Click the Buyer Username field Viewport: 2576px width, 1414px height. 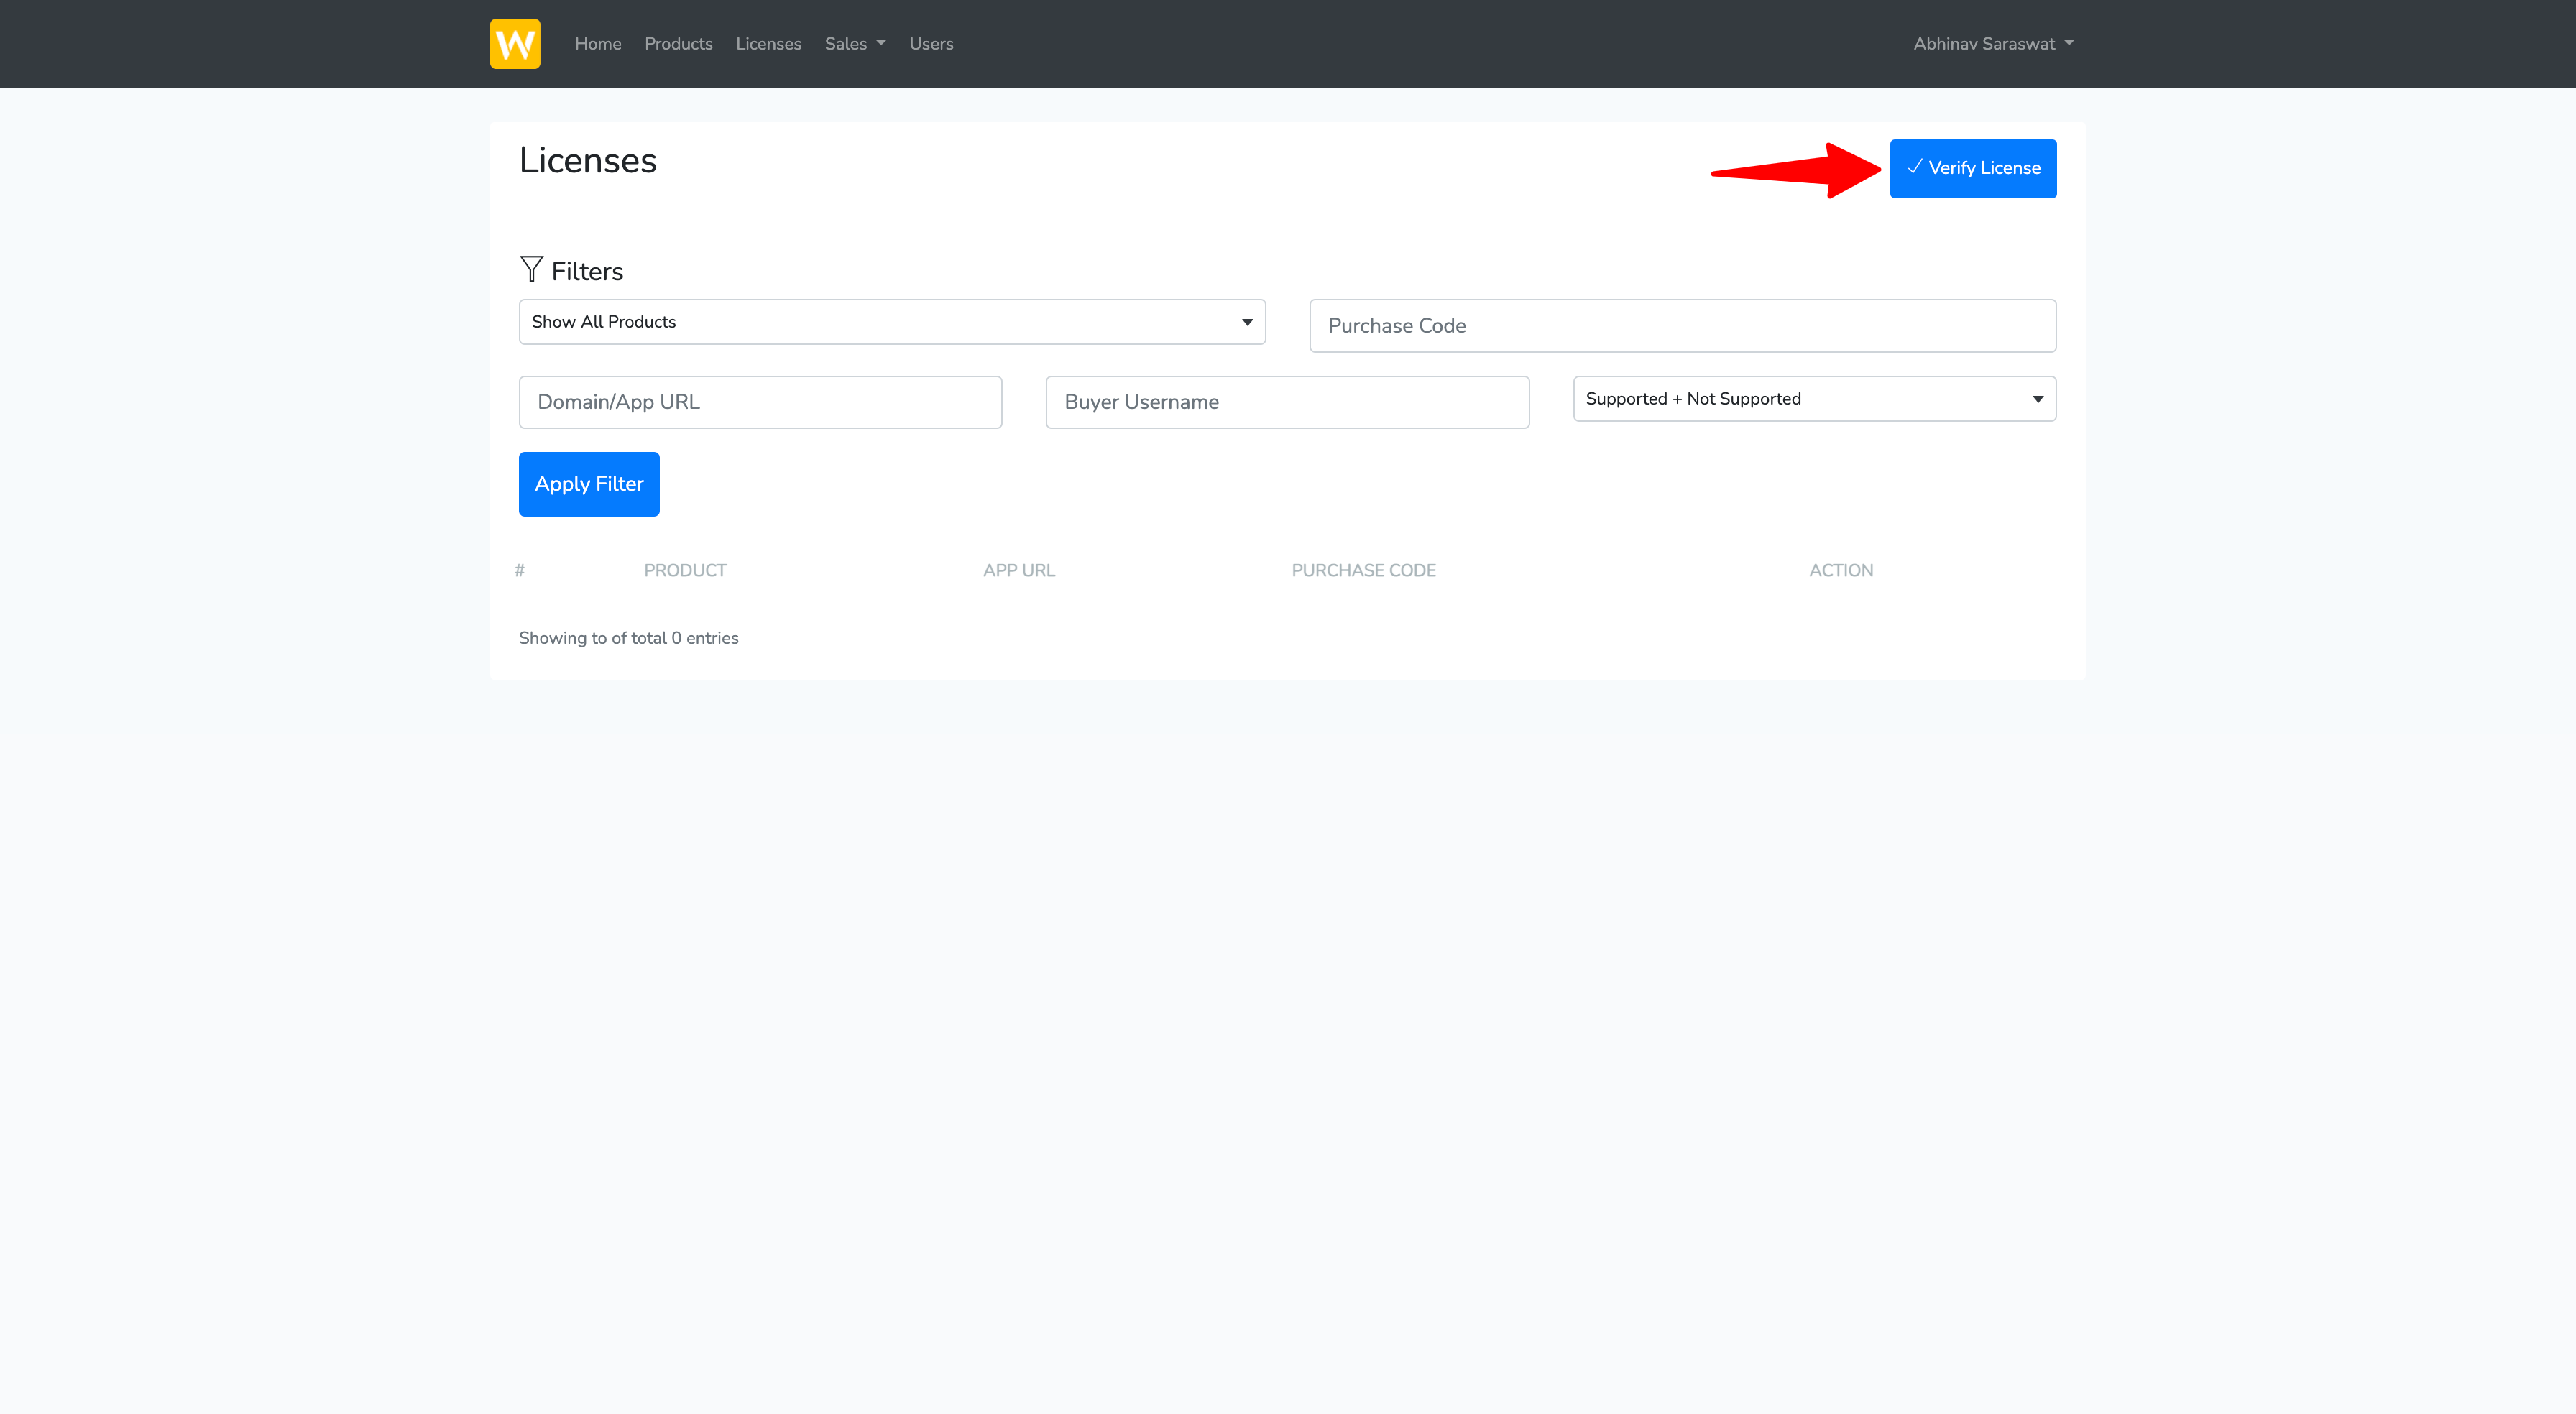pos(1287,402)
